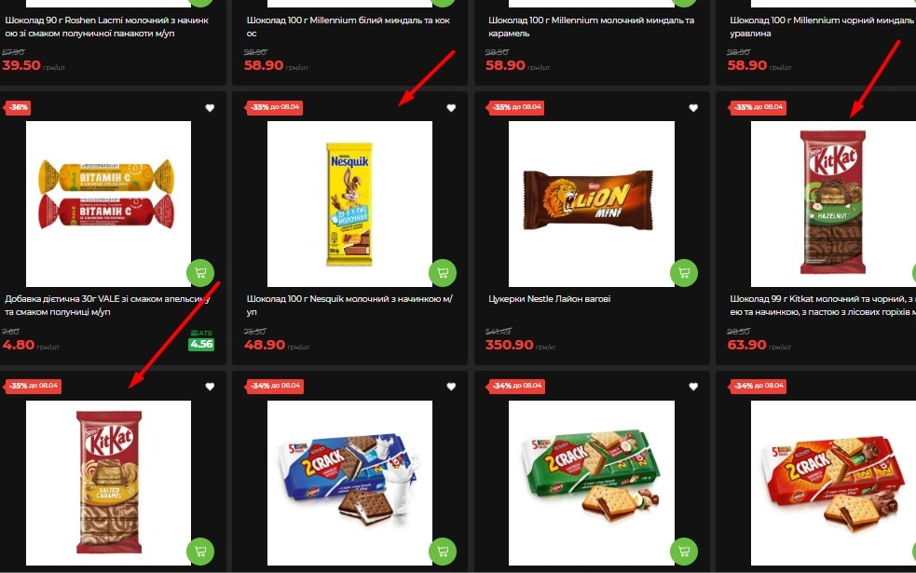
Task: Open Шоколад 100 г Nesquik title link
Action: [349, 305]
